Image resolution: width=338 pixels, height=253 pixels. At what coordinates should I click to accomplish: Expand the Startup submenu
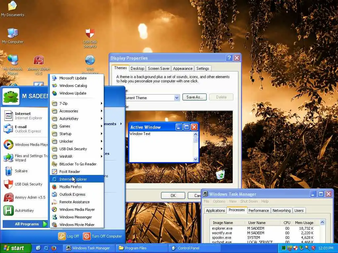click(x=77, y=134)
